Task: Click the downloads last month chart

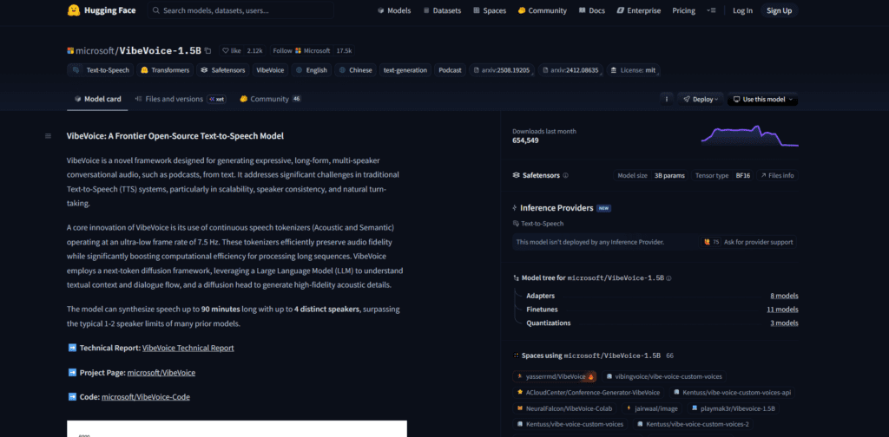Action: 749,136
